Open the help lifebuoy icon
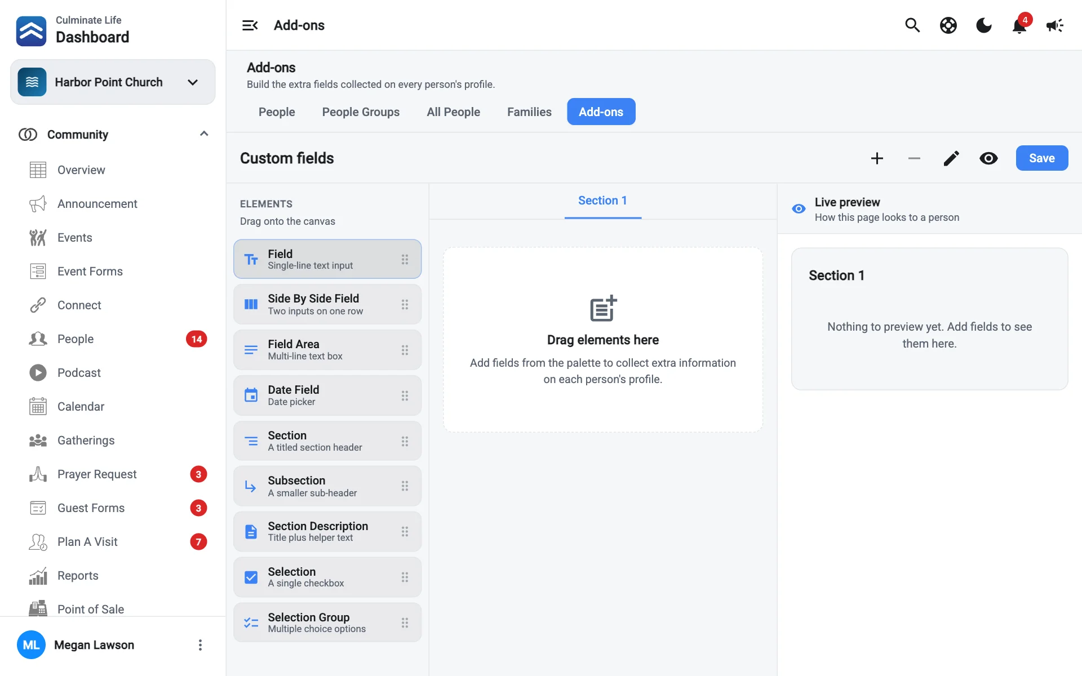 pos(948,25)
